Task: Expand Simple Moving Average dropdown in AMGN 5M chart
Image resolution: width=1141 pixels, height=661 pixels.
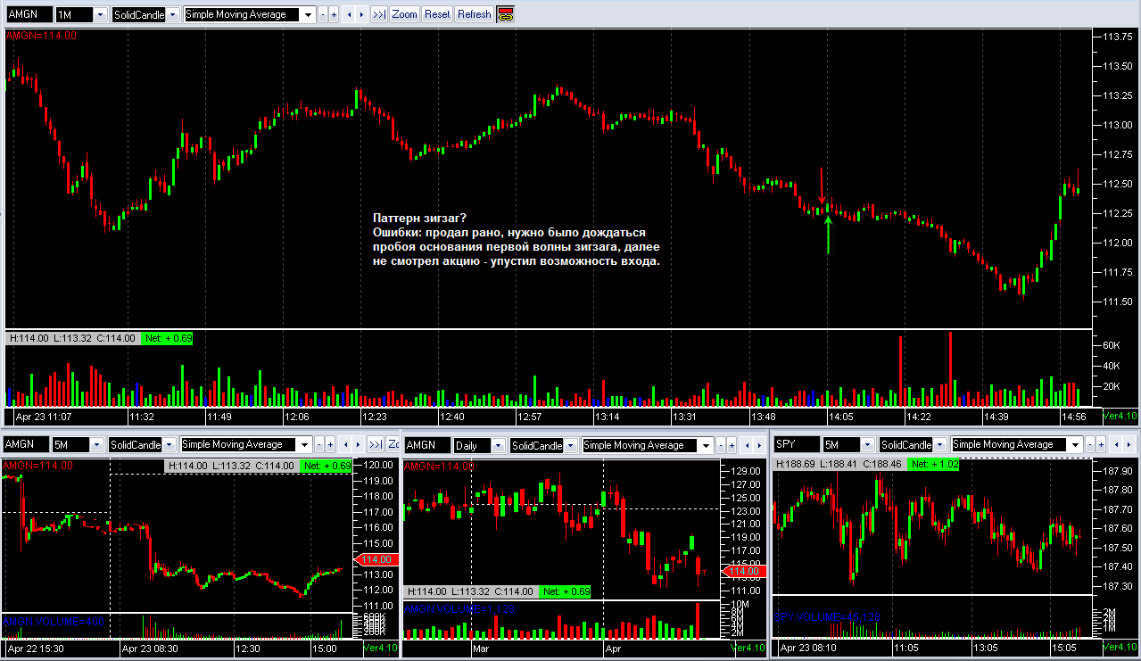Action: (x=304, y=444)
